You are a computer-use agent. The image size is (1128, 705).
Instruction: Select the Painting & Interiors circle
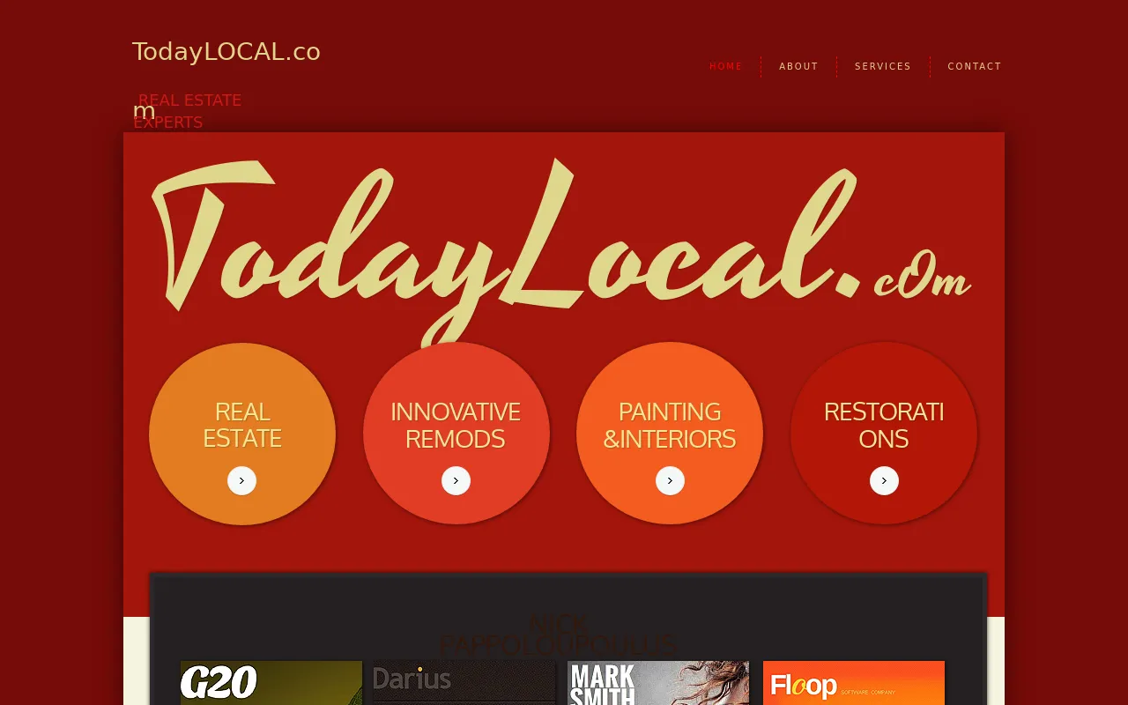(x=670, y=434)
